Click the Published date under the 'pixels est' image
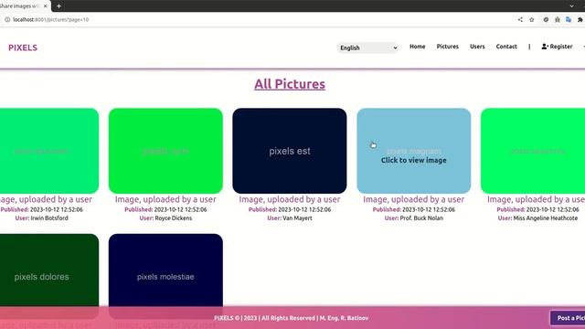 (x=290, y=209)
